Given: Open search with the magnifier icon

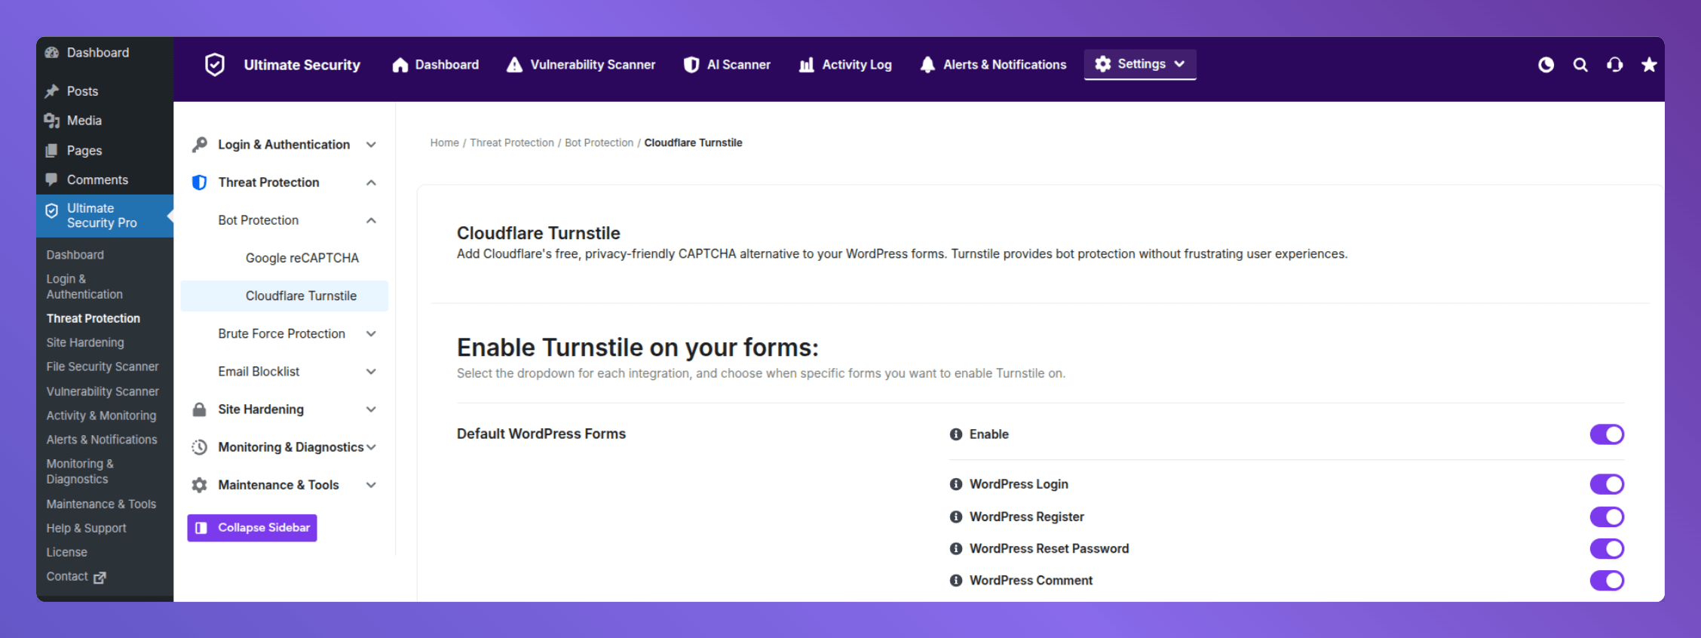Looking at the screenshot, I should tap(1580, 65).
